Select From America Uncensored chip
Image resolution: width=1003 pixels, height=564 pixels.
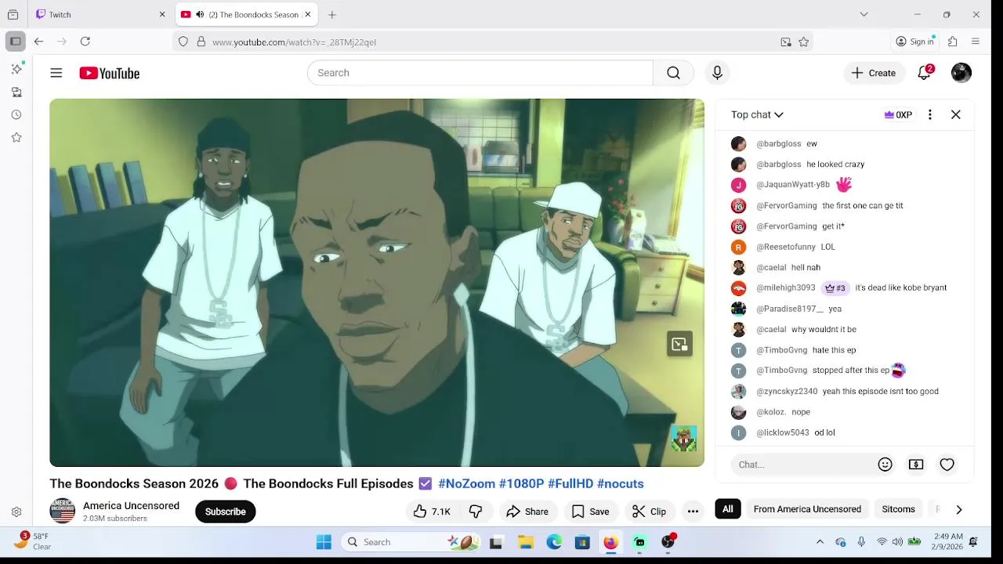point(807,509)
